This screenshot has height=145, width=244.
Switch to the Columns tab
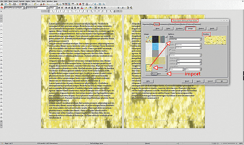pos(190,24)
